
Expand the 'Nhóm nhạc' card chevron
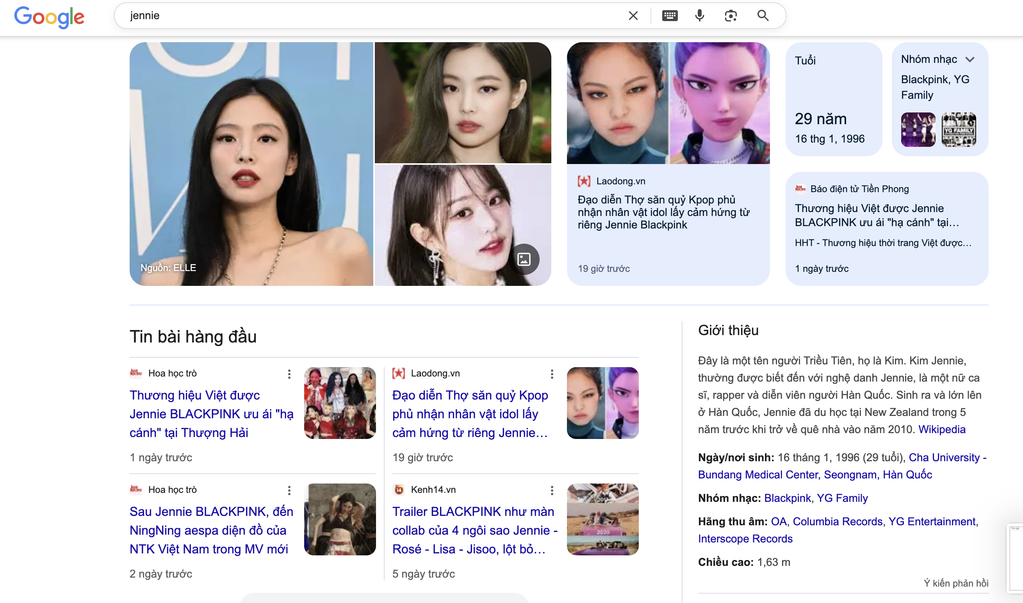tap(970, 60)
